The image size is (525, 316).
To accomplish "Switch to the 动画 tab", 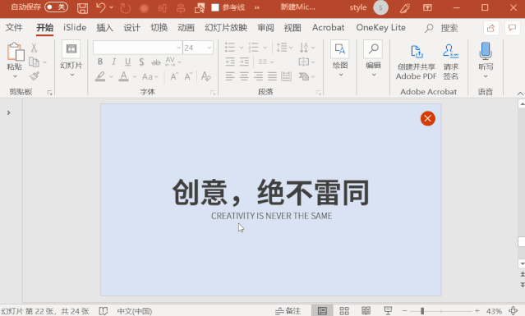I will 187,28.
